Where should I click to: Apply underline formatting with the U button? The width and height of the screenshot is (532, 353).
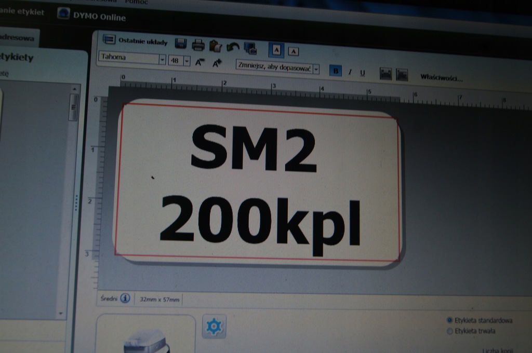[x=363, y=73]
